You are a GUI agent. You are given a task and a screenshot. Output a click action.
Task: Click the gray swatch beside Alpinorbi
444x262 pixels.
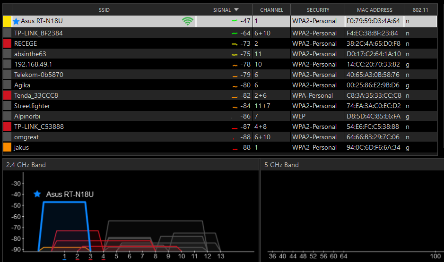point(8,116)
